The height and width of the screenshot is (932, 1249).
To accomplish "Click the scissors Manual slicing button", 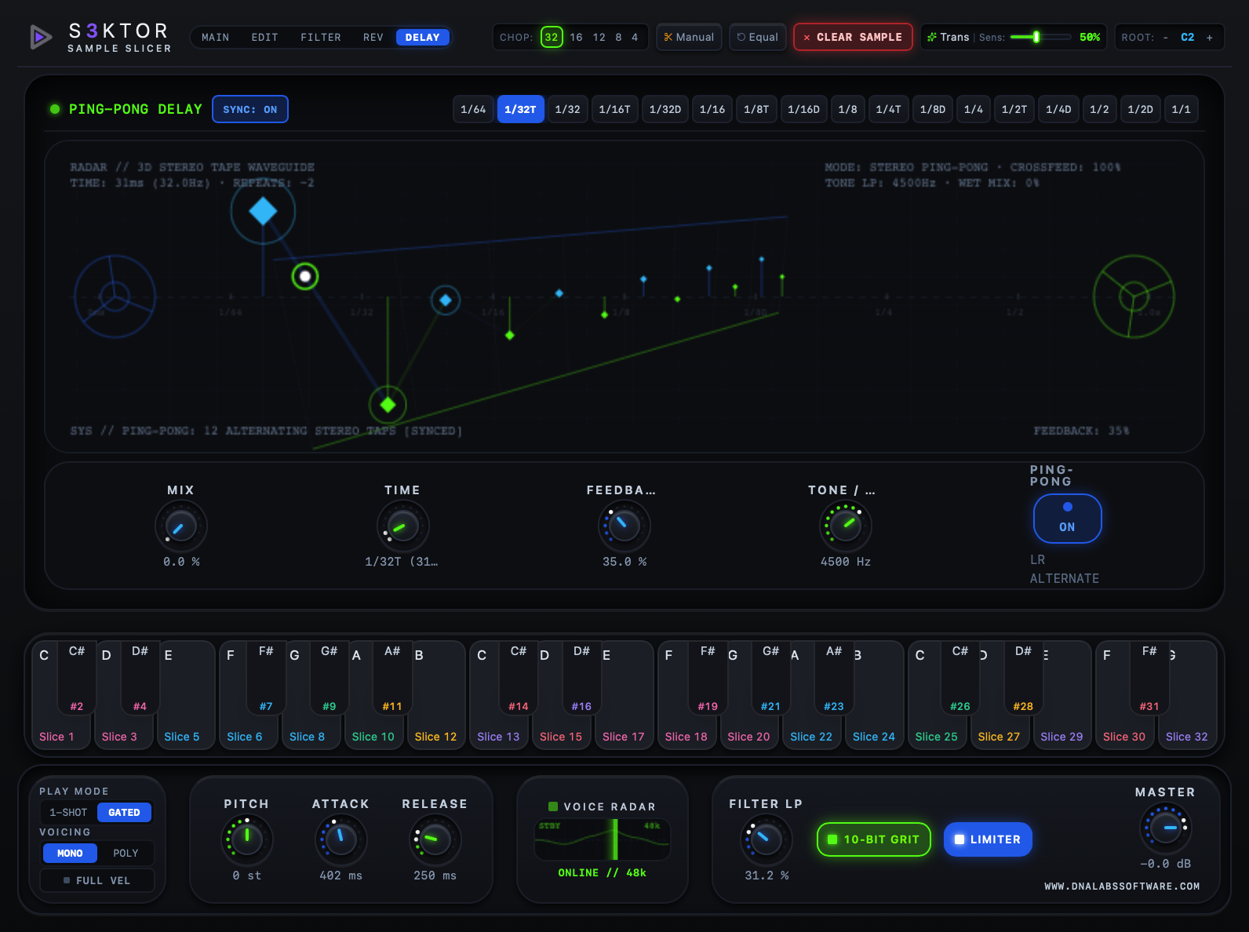I will click(689, 37).
